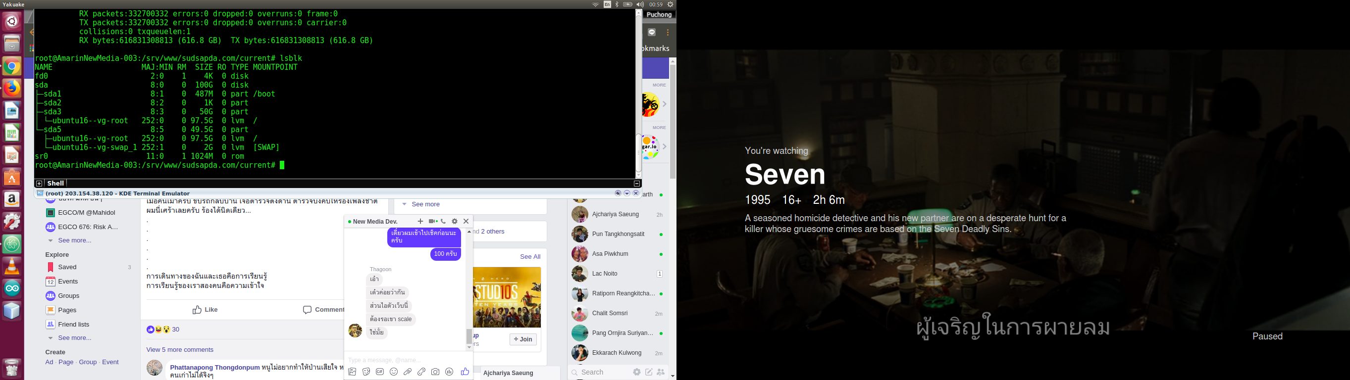1350x380 pixels.
Task: Expand the See more dropdown in right card
Action: 425,204
